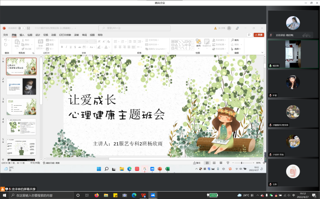The height and width of the screenshot is (199, 320).
Task: Select the second slide thumbnail in the panel
Action: click(x=21, y=87)
